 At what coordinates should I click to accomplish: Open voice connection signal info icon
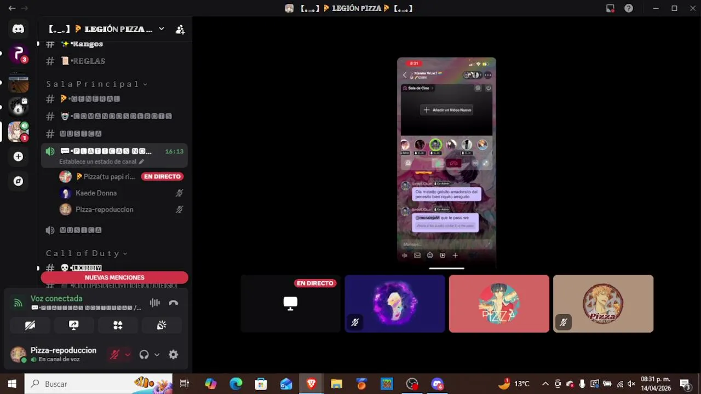pyautogui.click(x=18, y=303)
